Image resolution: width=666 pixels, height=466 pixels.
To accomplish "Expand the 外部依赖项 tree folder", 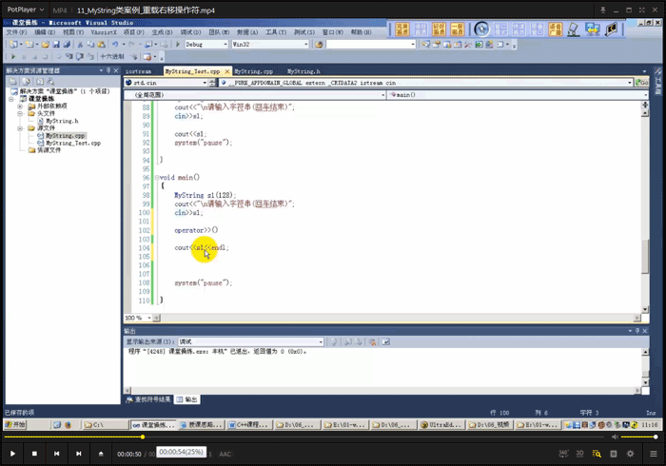I will coord(19,106).
